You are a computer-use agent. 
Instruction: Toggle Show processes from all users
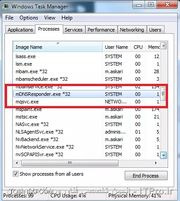point(15,174)
